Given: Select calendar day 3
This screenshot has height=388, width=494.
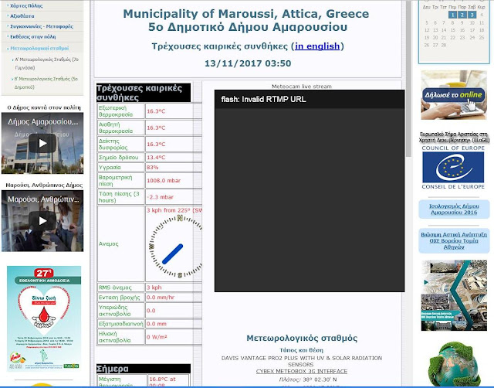Looking at the screenshot, I should [x=472, y=15].
